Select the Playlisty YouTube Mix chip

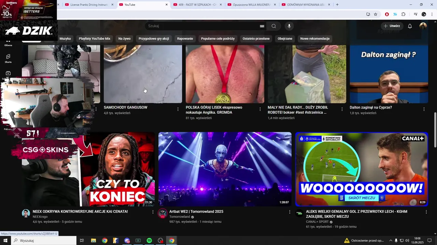pyautogui.click(x=95, y=38)
